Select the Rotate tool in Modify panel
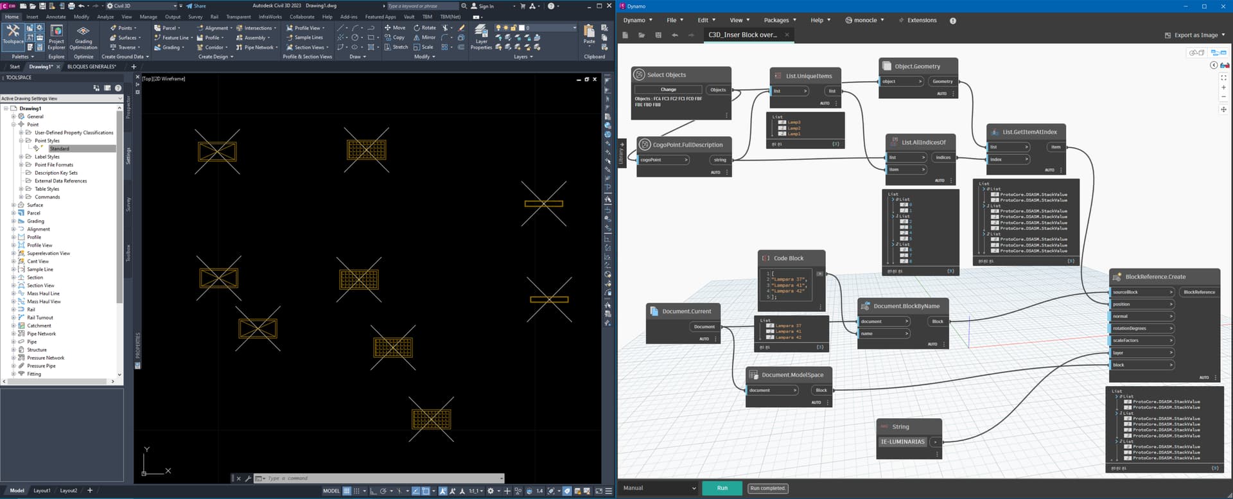Viewport: 1233px width, 499px height. pyautogui.click(x=424, y=28)
